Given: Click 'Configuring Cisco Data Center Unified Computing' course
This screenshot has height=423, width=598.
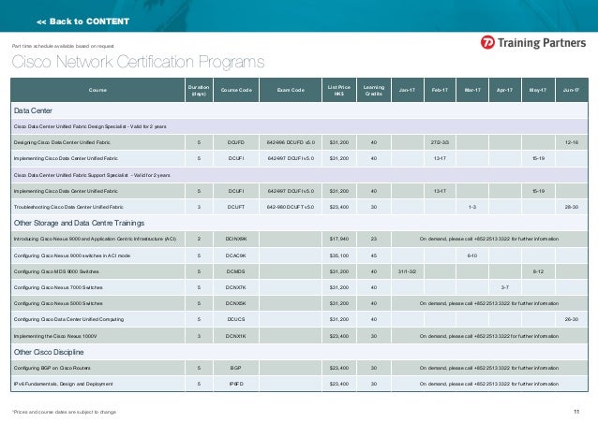Looking at the screenshot, I should [68, 319].
